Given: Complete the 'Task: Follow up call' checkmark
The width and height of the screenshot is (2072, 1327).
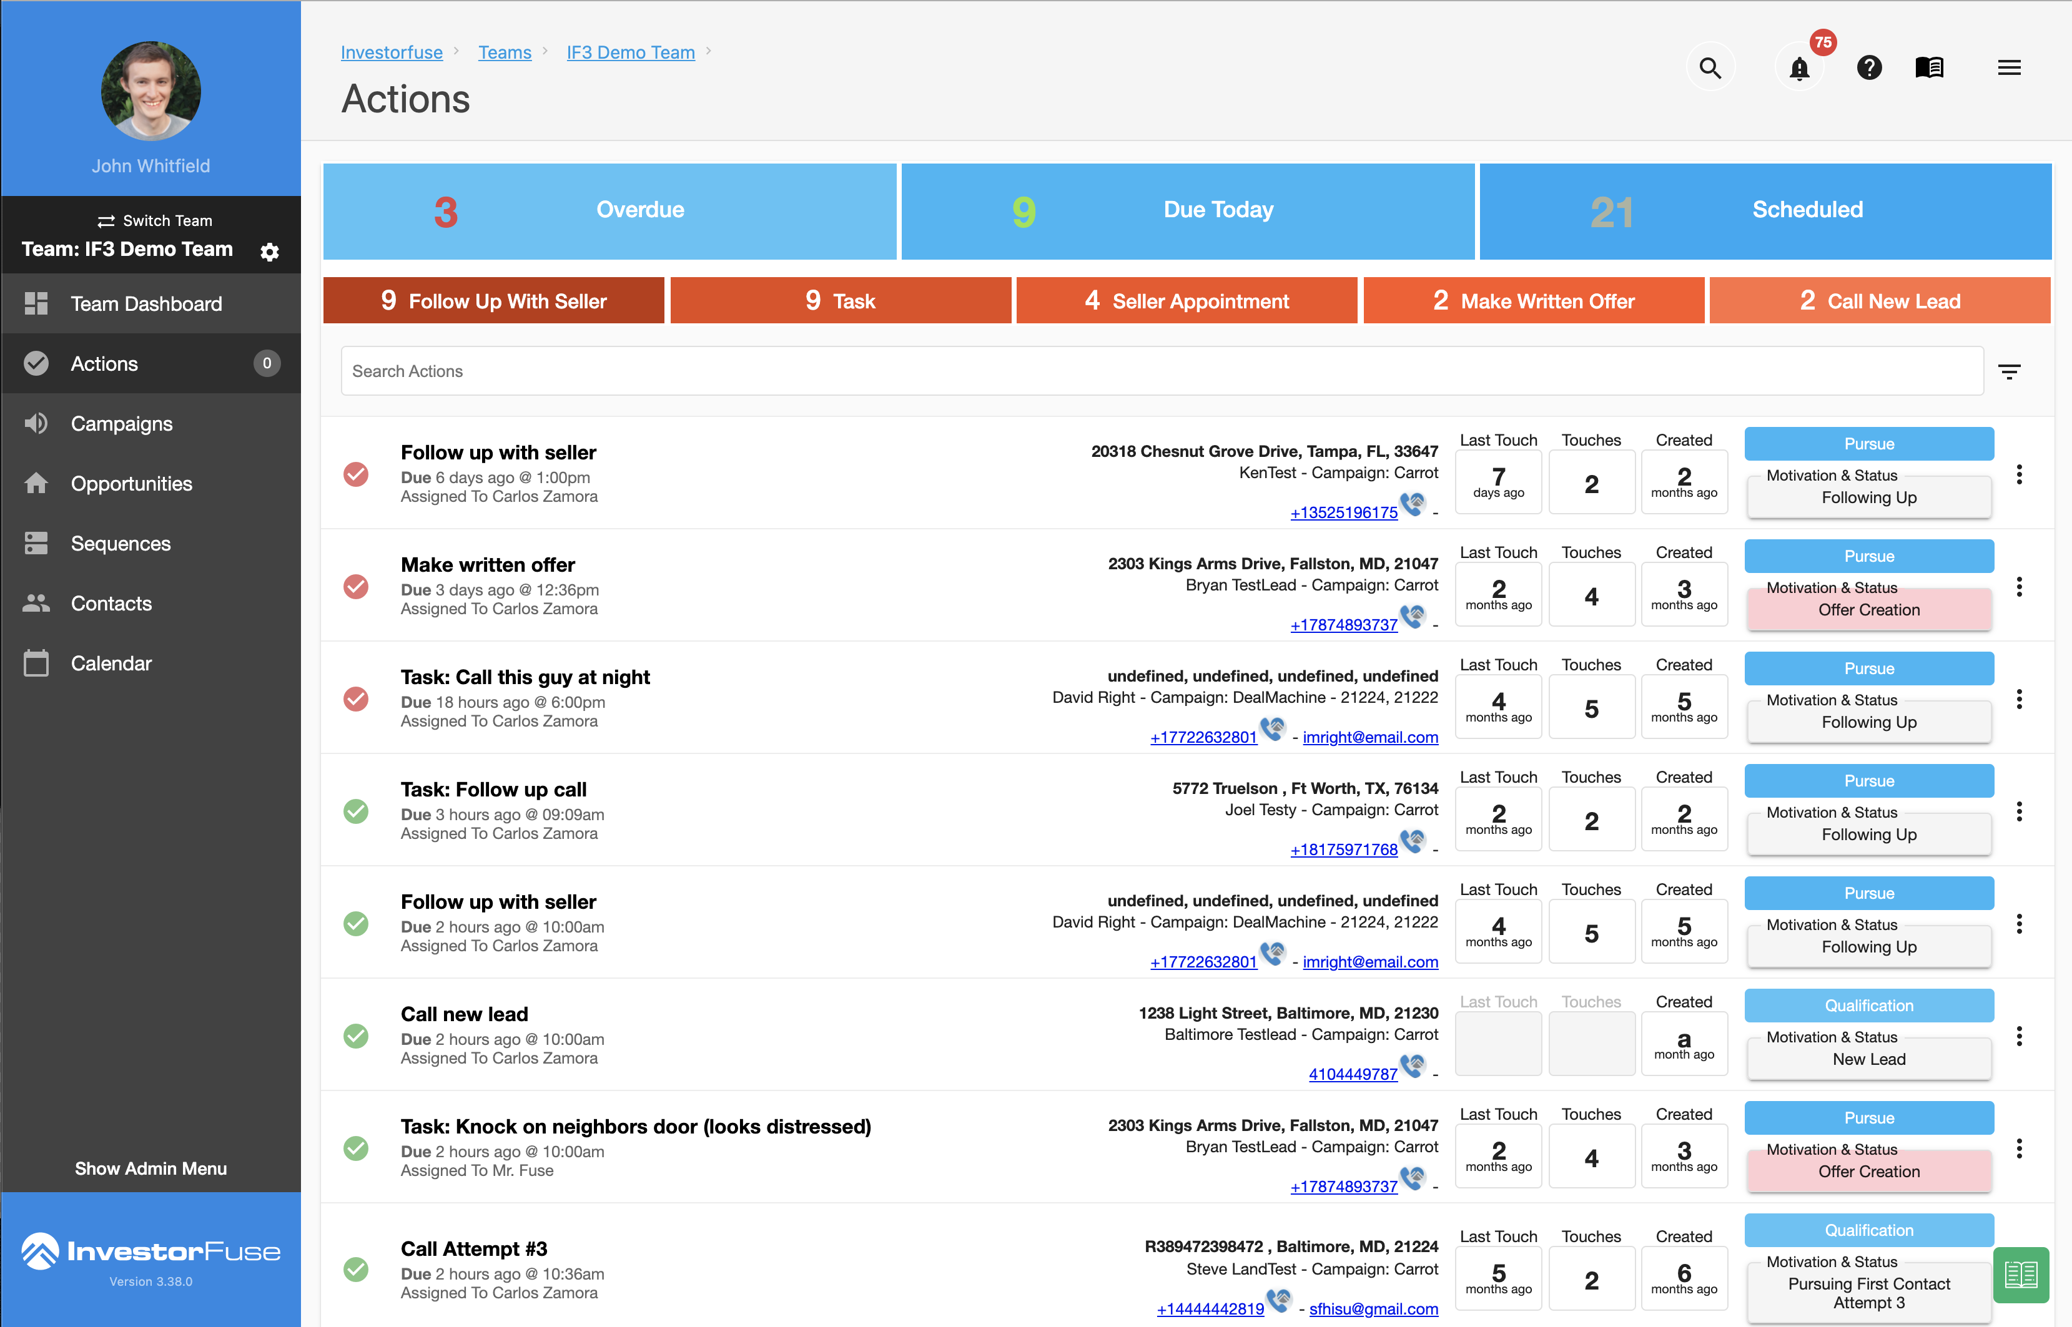Looking at the screenshot, I should pos(356,811).
